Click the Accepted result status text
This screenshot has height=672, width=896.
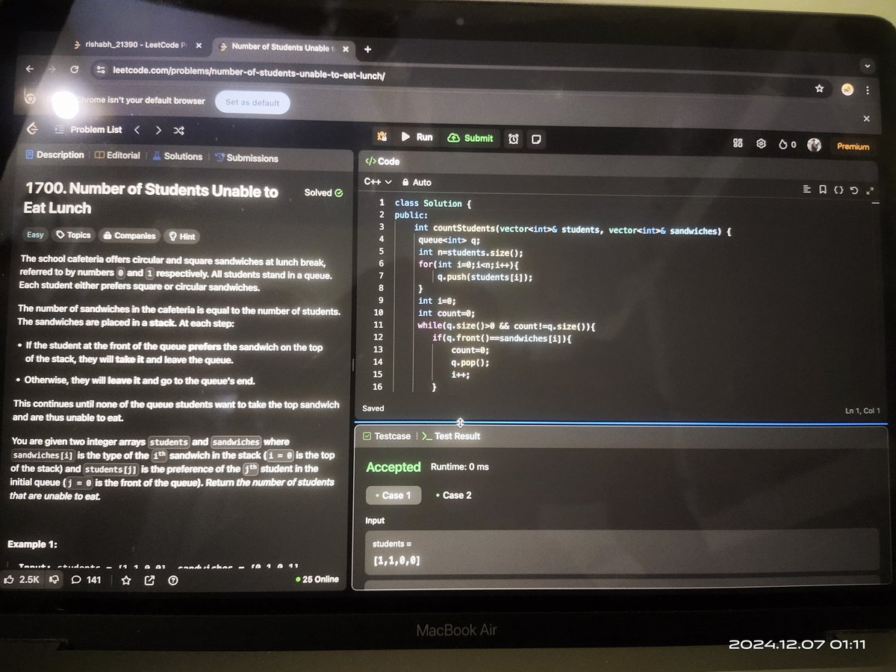(393, 467)
